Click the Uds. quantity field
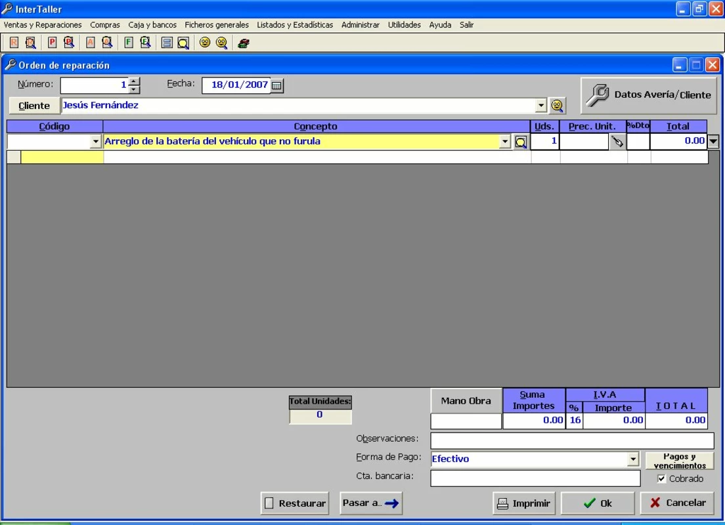The height and width of the screenshot is (525, 725). pyautogui.click(x=544, y=141)
